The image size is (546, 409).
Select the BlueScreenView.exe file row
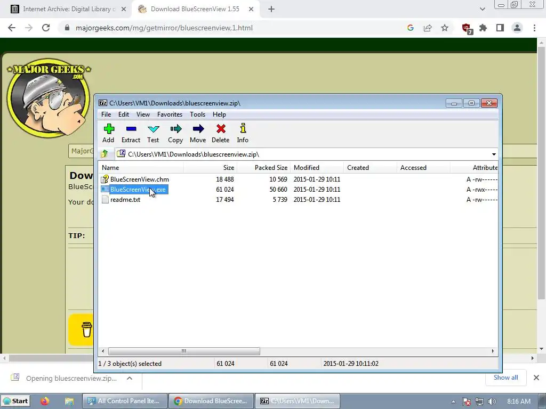click(x=299, y=190)
